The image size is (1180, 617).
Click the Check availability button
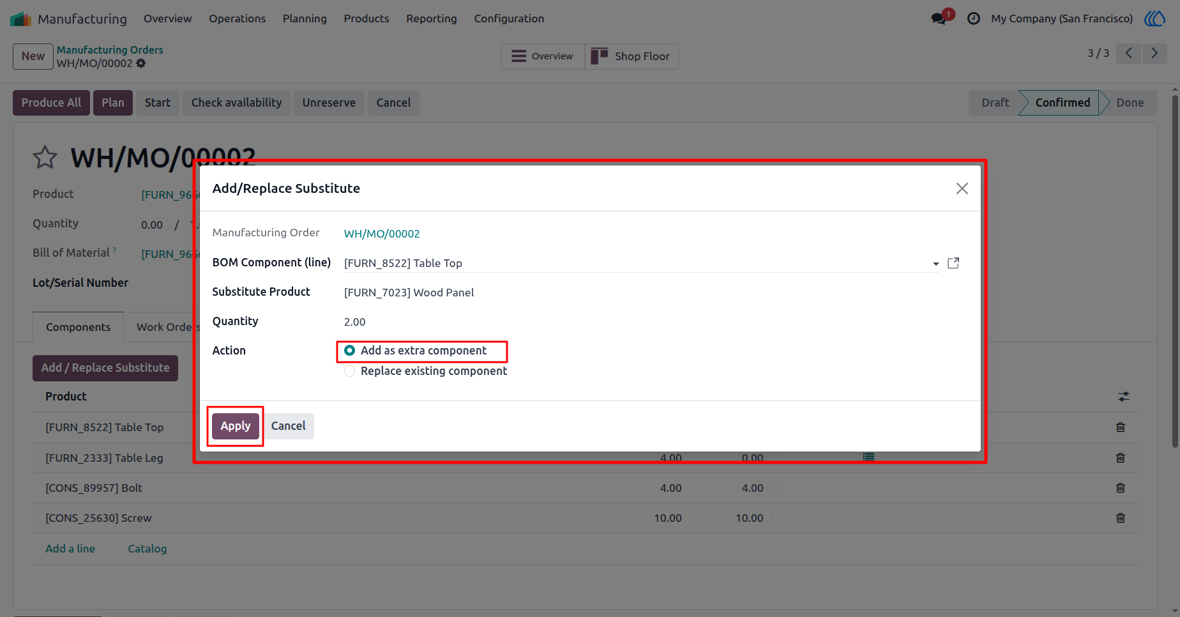[236, 103]
